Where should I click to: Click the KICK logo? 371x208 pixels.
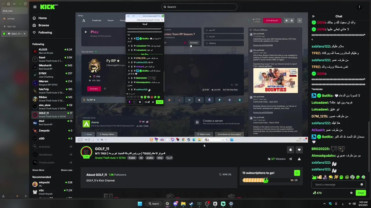(49, 7)
